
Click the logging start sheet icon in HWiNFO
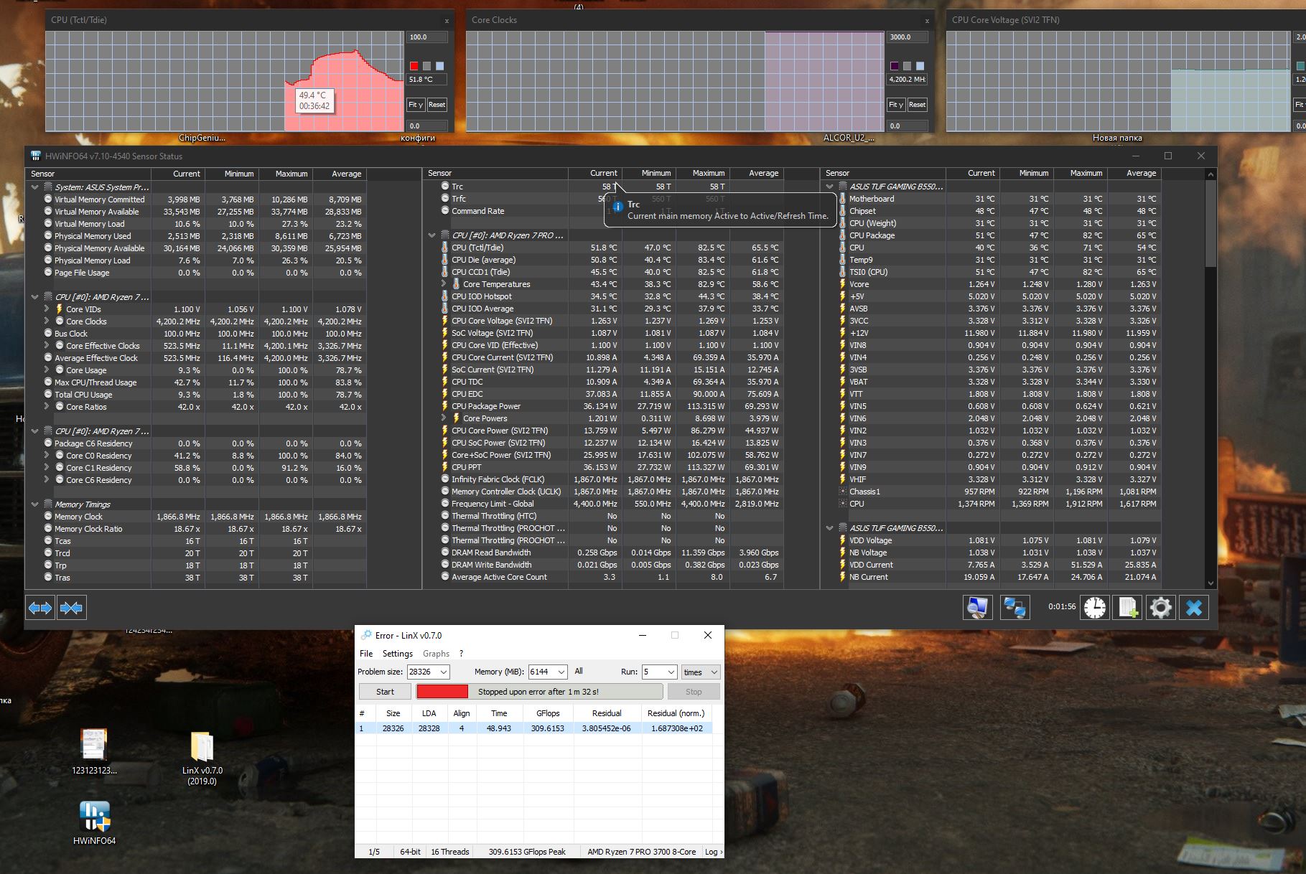1128,608
